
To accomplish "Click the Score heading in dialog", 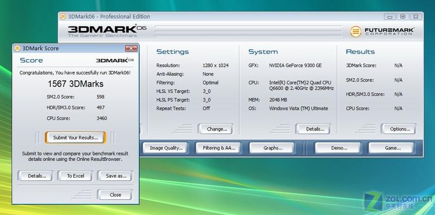I will pos(32,60).
